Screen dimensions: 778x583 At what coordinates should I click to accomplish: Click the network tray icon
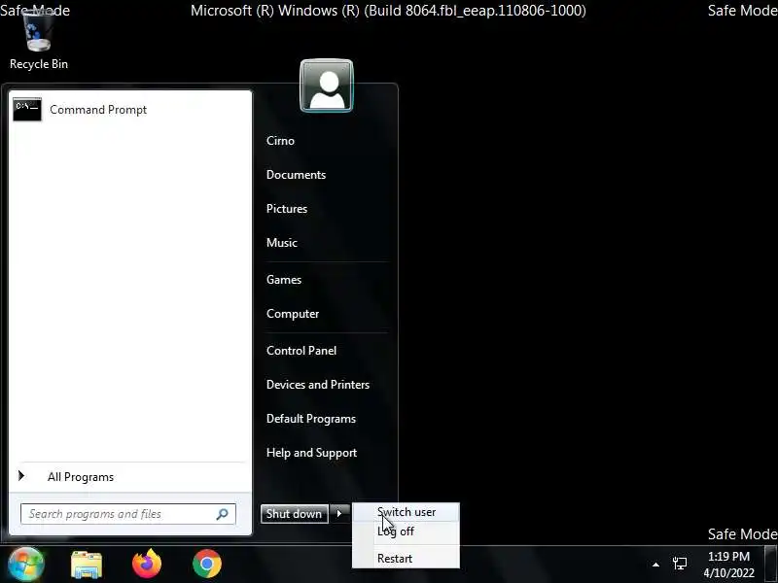[x=680, y=564]
